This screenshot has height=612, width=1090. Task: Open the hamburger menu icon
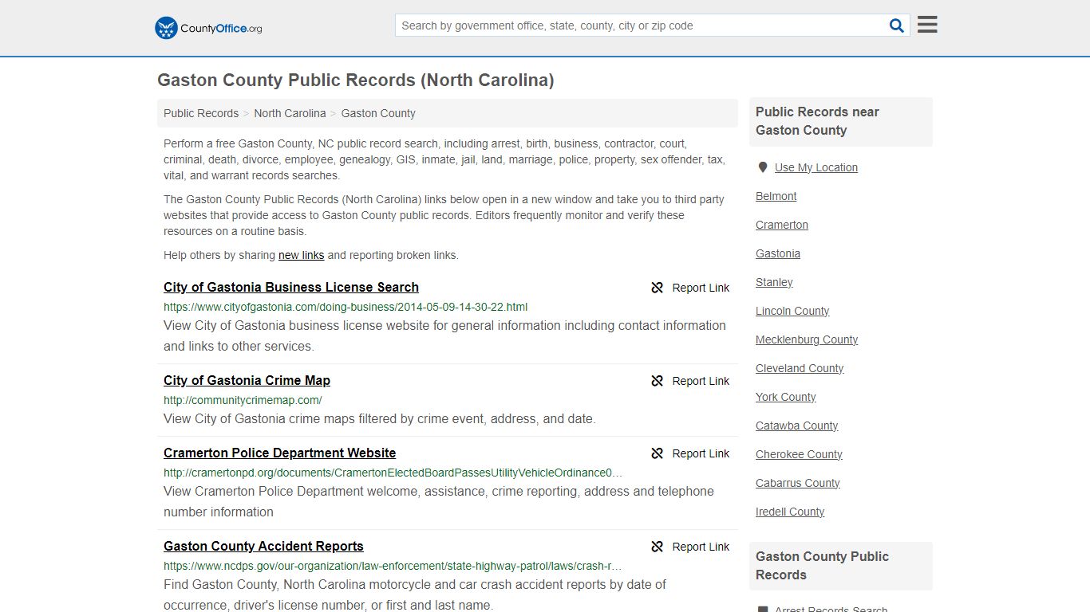(x=927, y=25)
